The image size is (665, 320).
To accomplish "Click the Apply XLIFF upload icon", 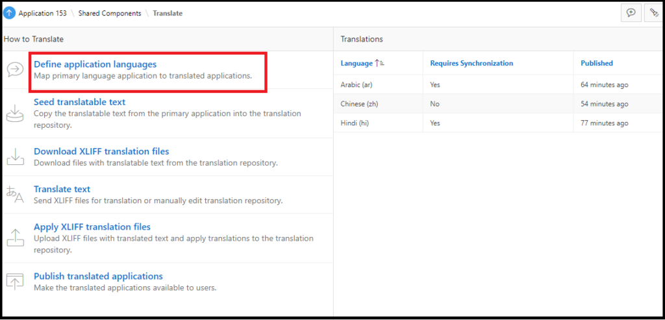I will click(14, 238).
